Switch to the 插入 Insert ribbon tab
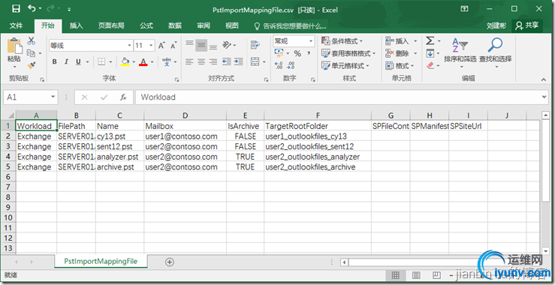Image resolution: width=555 pixels, height=285 pixels. tap(76, 25)
